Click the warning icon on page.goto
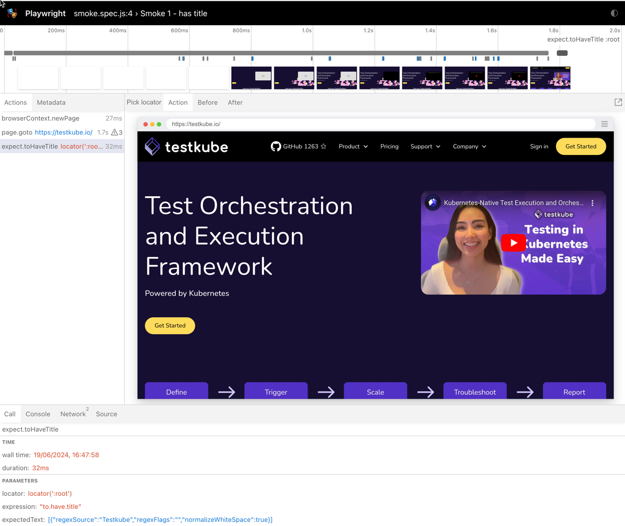The width and height of the screenshot is (625, 526). [x=115, y=133]
